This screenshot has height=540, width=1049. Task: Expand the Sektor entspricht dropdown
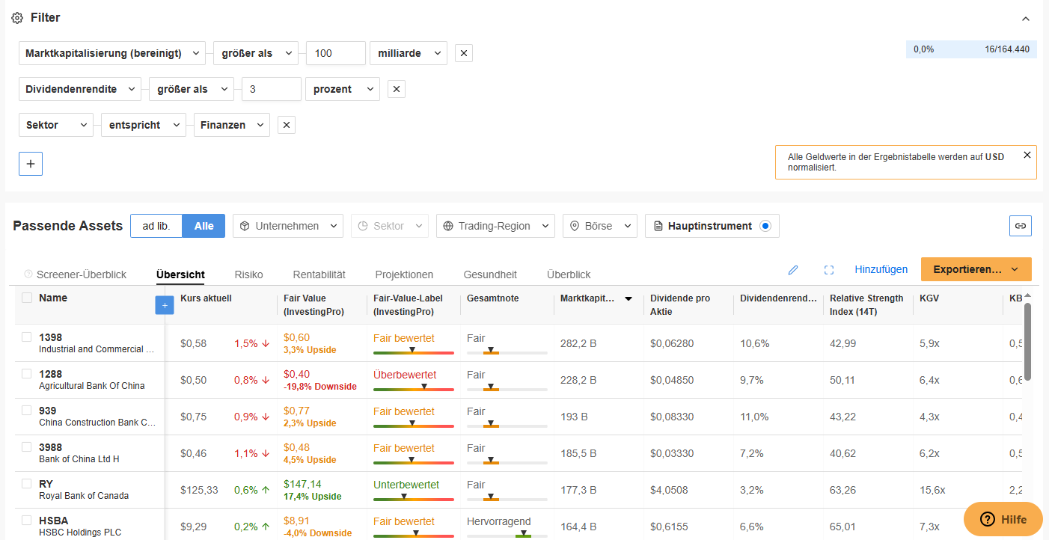143,124
